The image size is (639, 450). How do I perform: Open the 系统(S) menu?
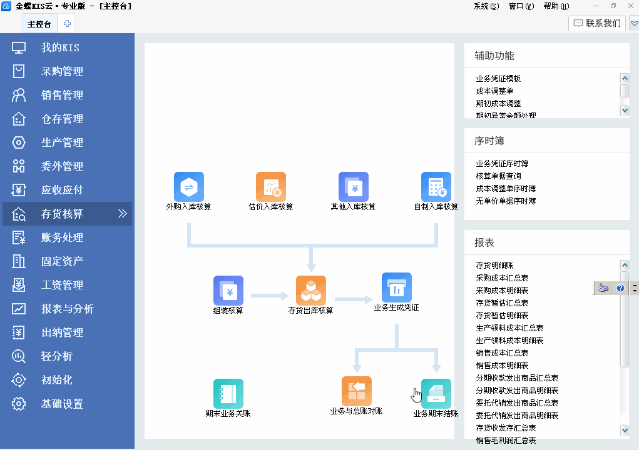tap(486, 6)
